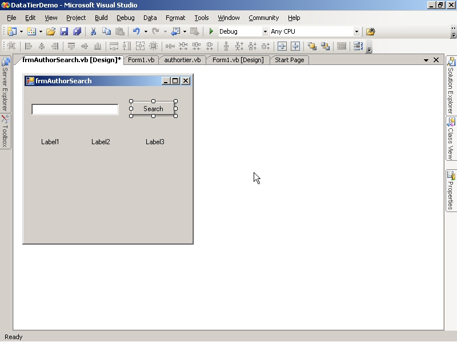Click the Find in Files binoculars icon

[x=370, y=31]
